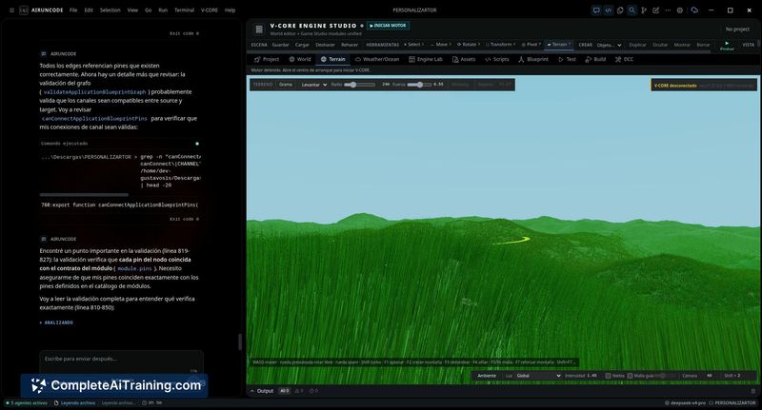The height and width of the screenshot is (410, 762).
Task: Select the Pivot tool
Action: (x=531, y=44)
